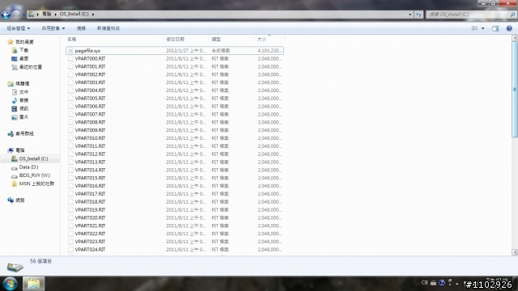Select BIOS_RVY (W:) drive in sidebar
This screenshot has width=518, height=291.
point(31,175)
